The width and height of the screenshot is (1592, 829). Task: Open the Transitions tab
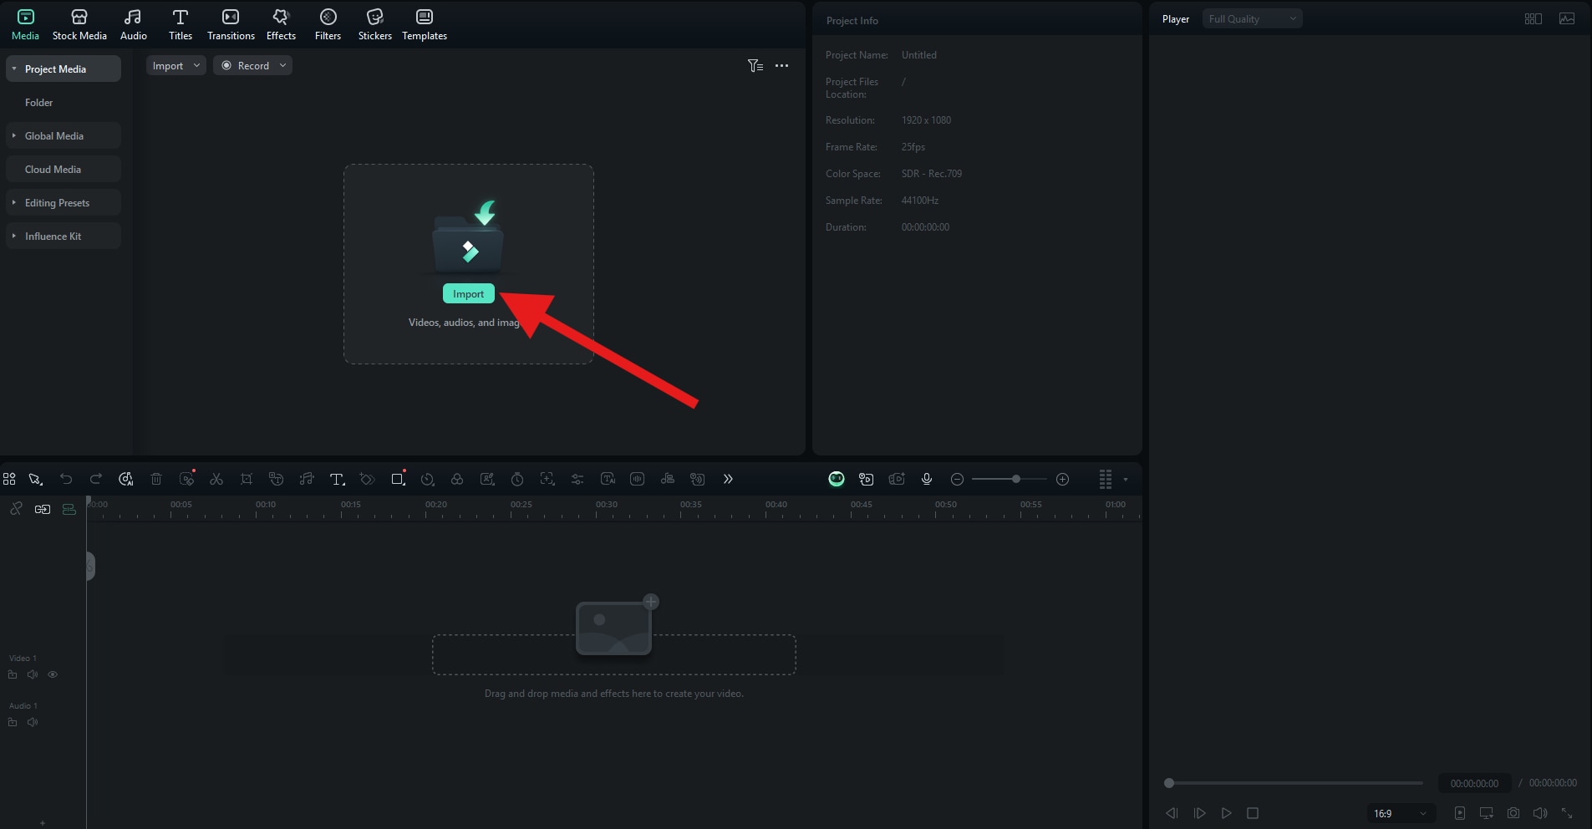click(x=231, y=24)
